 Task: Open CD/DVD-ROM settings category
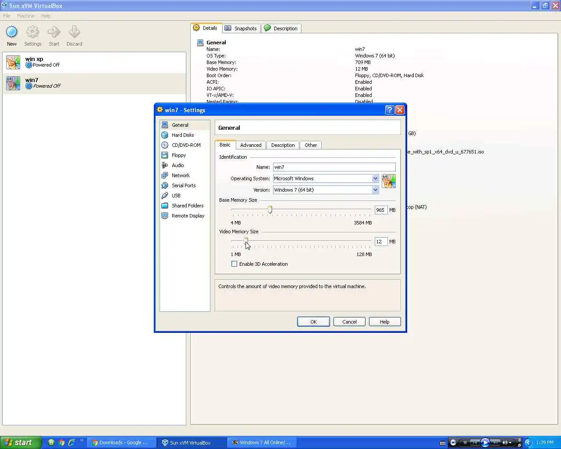[x=185, y=145]
